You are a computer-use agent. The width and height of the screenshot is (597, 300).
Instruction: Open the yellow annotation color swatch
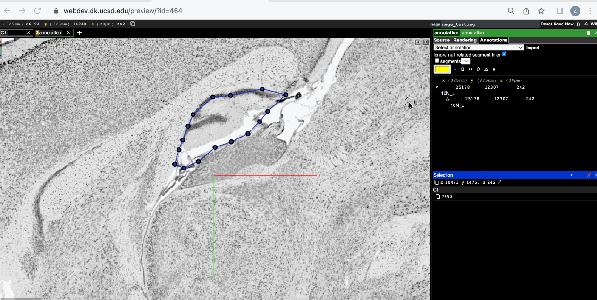tap(442, 69)
